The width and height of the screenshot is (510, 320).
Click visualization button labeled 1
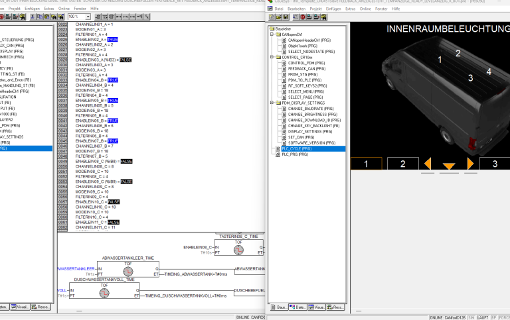[367, 164]
